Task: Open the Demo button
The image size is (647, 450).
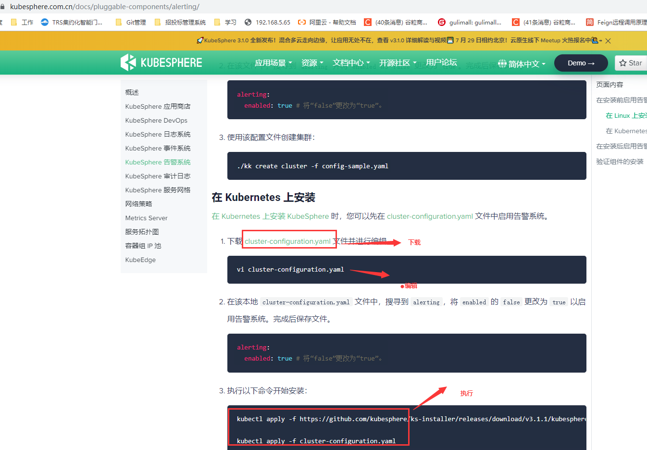Action: pos(581,63)
